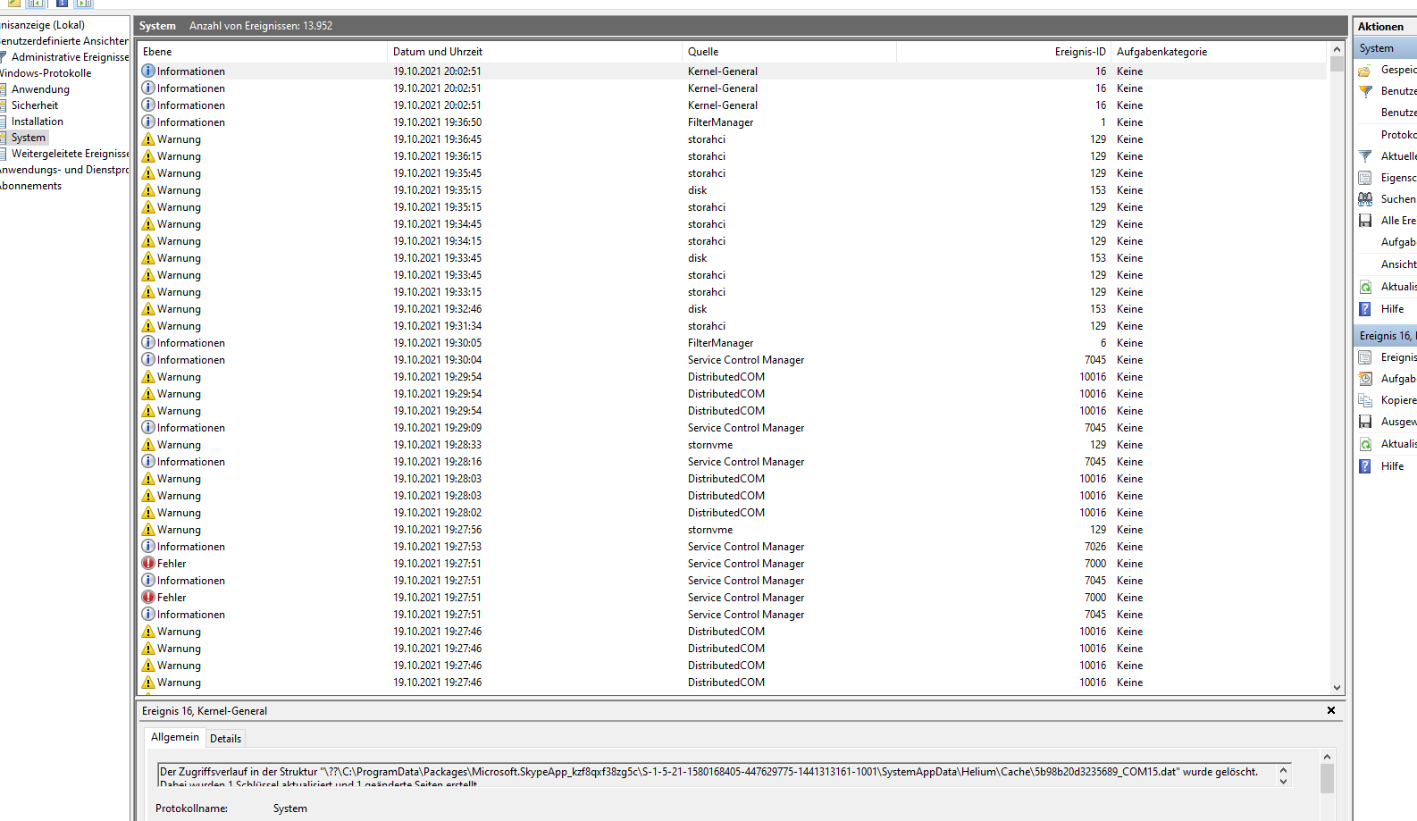Collapse the Ereignis 16 actions section header

1386,336
